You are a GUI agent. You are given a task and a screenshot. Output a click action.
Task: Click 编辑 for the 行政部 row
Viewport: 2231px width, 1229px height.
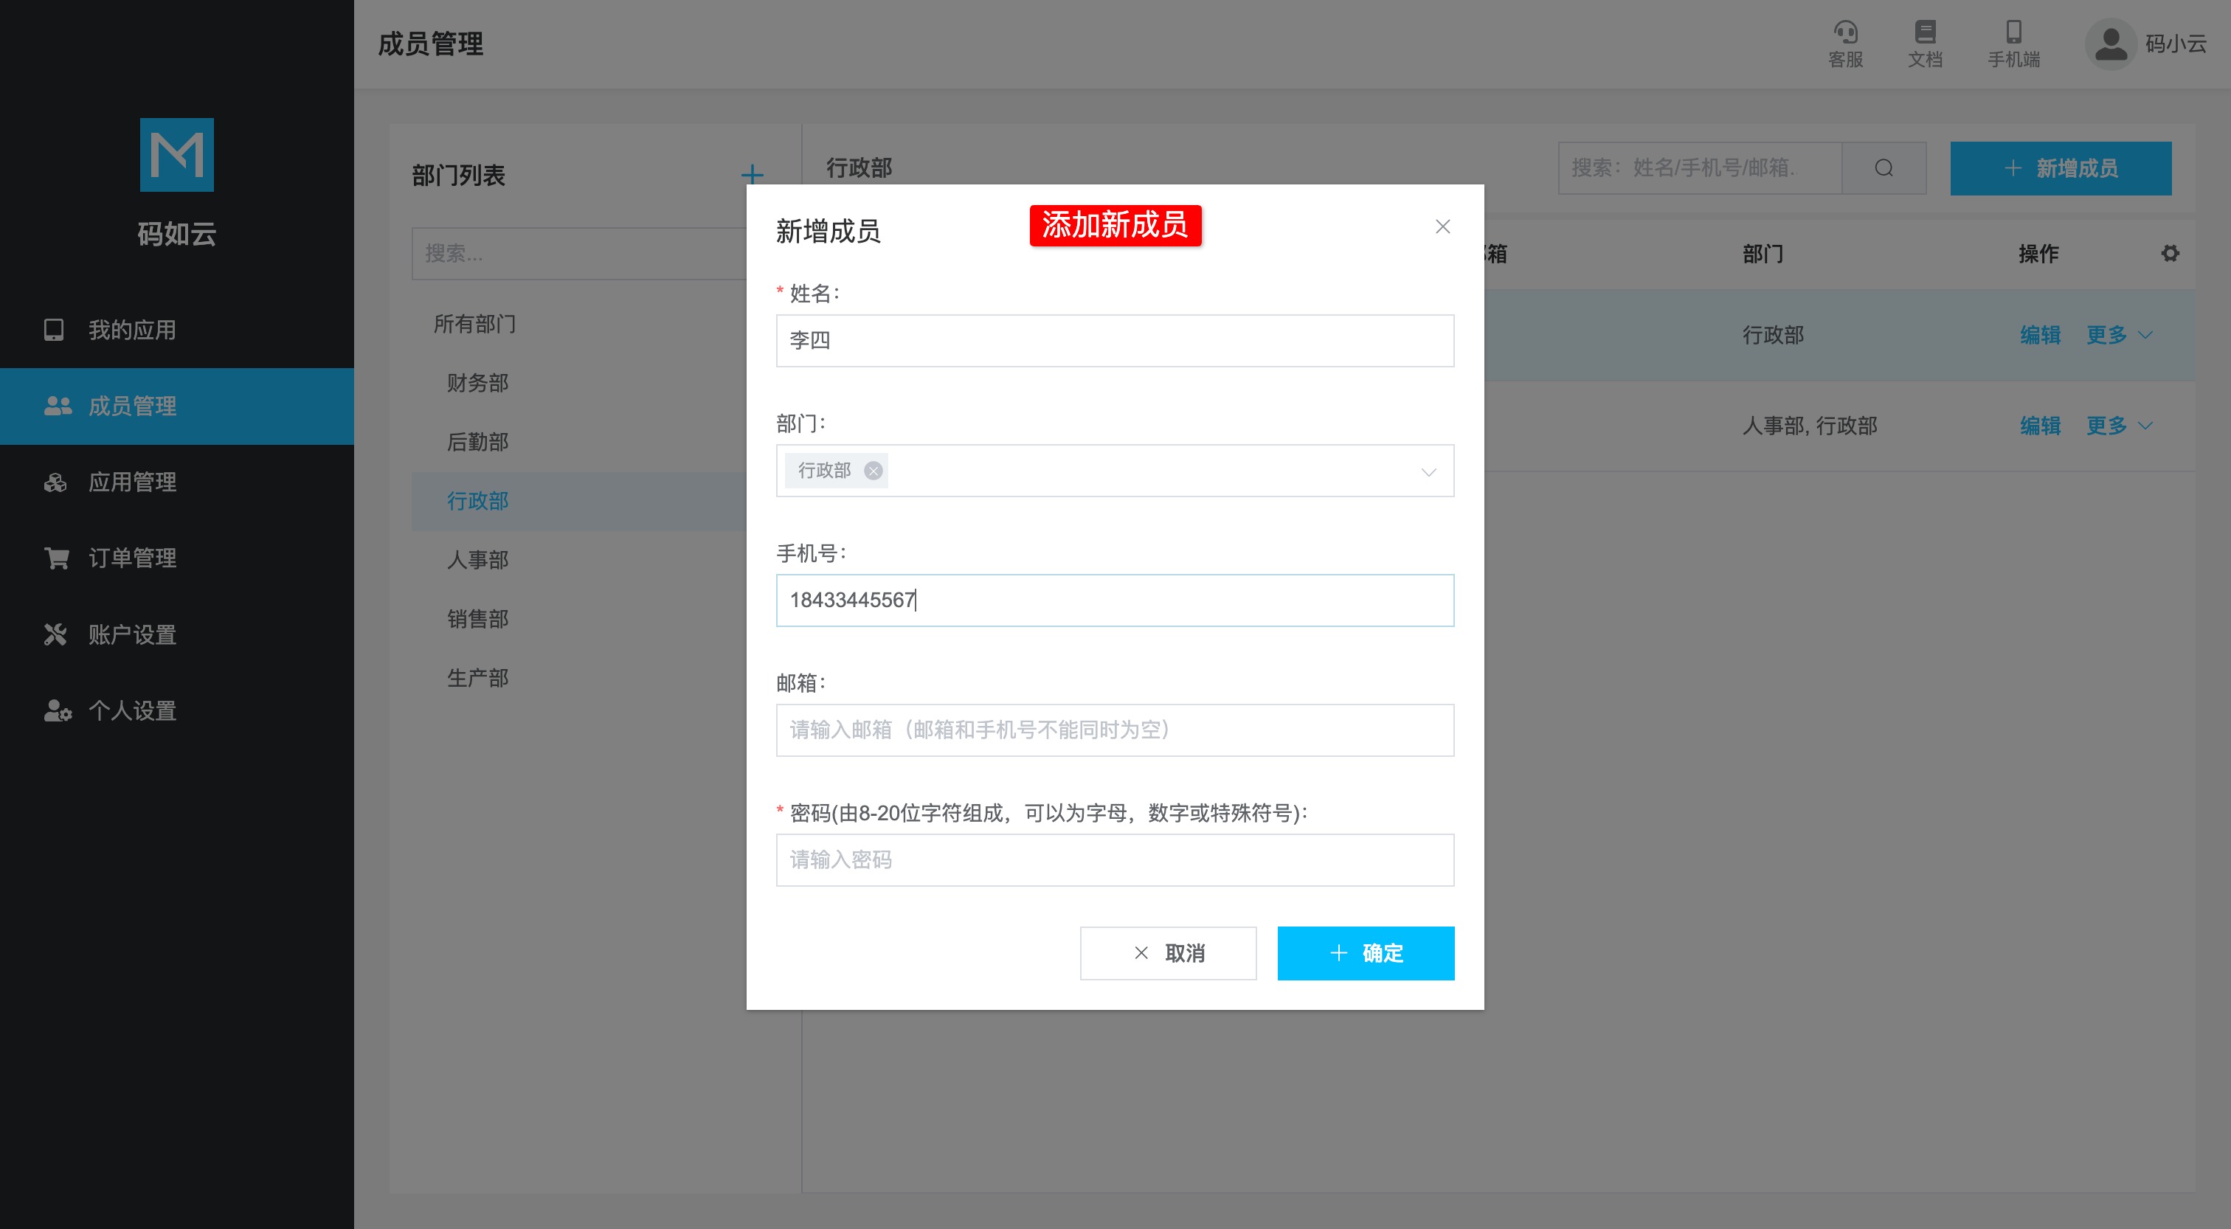click(2040, 335)
